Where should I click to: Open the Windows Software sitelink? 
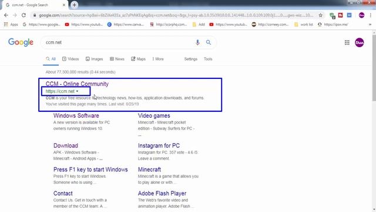76,115
